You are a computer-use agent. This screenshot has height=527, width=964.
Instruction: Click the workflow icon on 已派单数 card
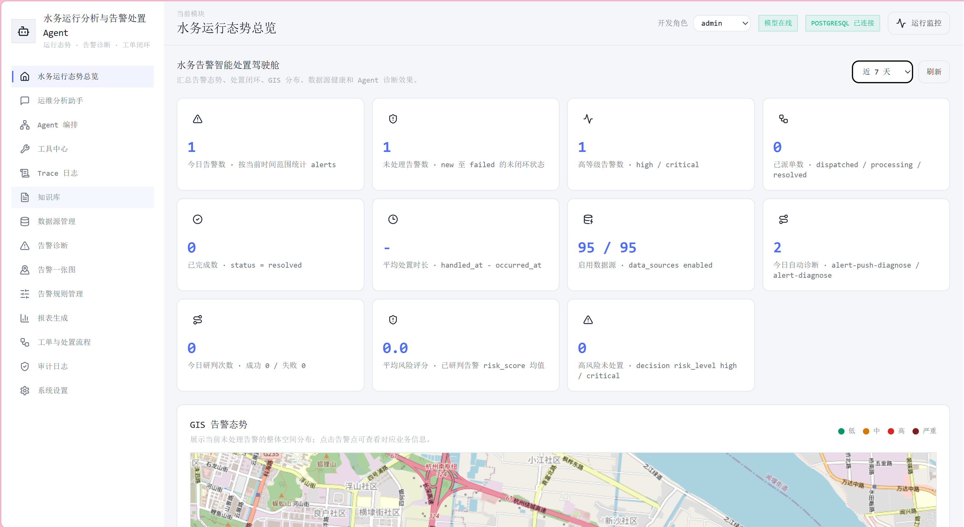coord(783,119)
